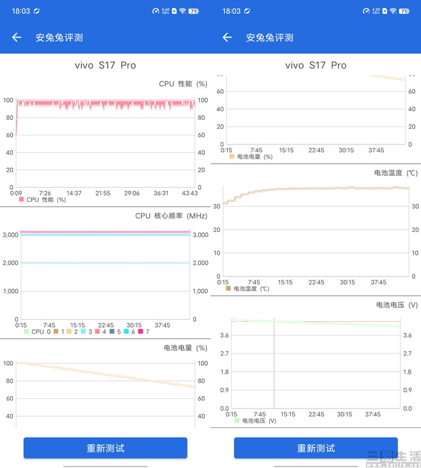
Task: Tap the 3.6 left axis label on voltage chart
Action: 224,335
